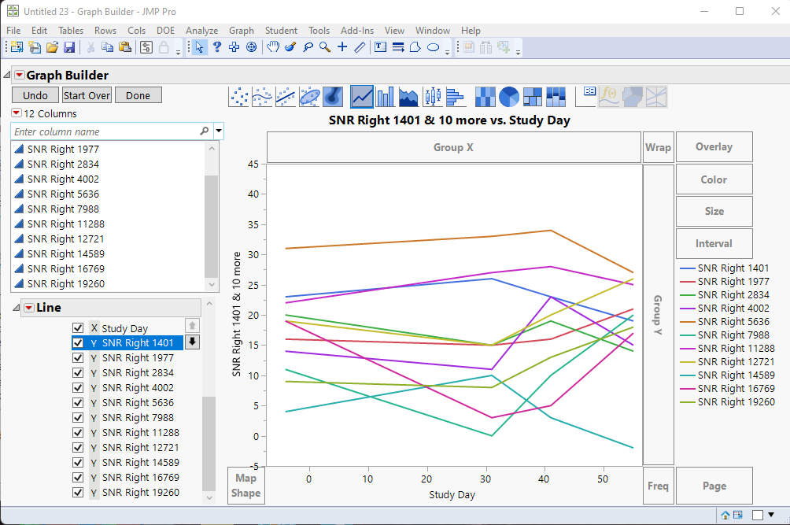The width and height of the screenshot is (790, 525).
Task: Choose the Pie chart element icon
Action: 509,97
